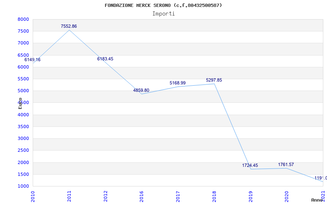Select the 5168.99 data label
The height and width of the screenshot is (204, 327).
178,83
